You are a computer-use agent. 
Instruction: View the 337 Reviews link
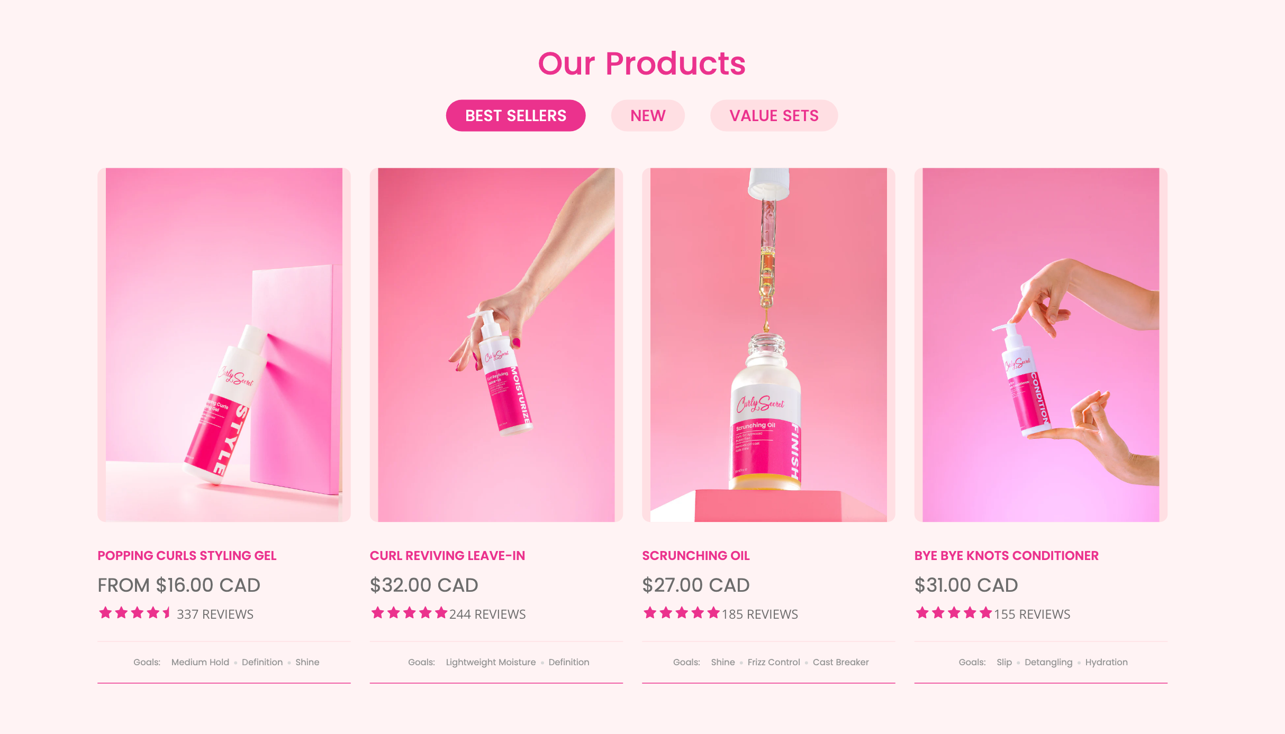click(x=215, y=614)
